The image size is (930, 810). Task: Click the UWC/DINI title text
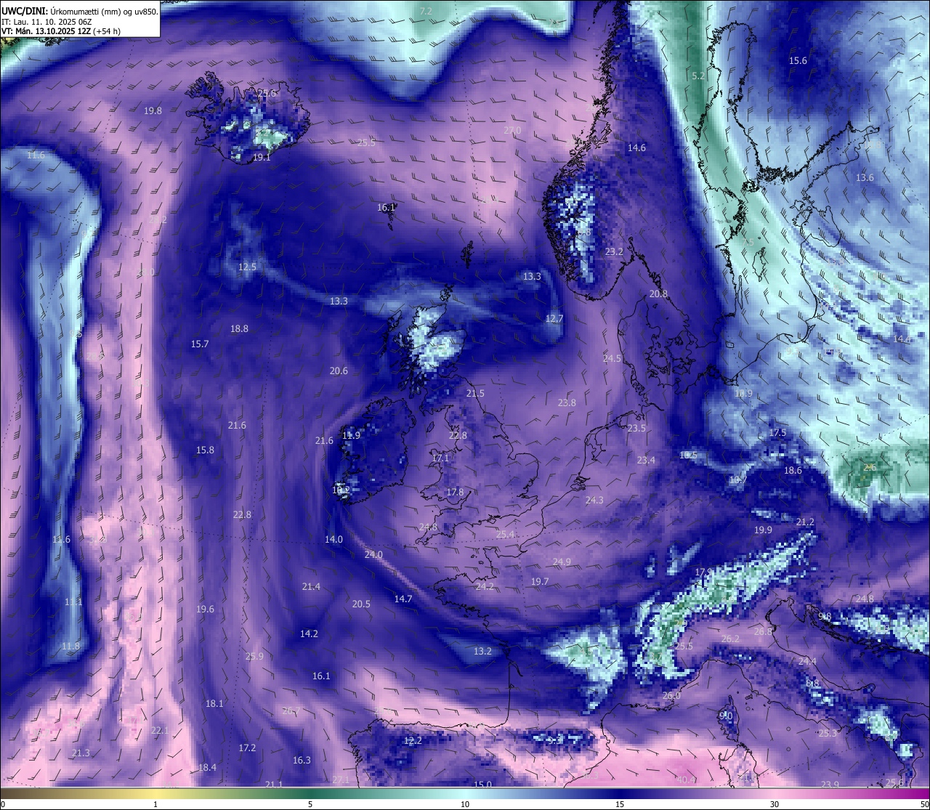click(x=23, y=10)
